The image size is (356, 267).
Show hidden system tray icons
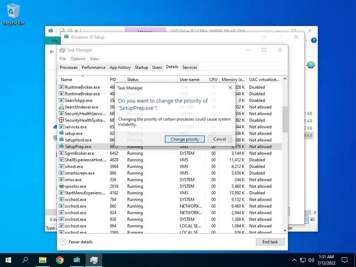click(294, 260)
